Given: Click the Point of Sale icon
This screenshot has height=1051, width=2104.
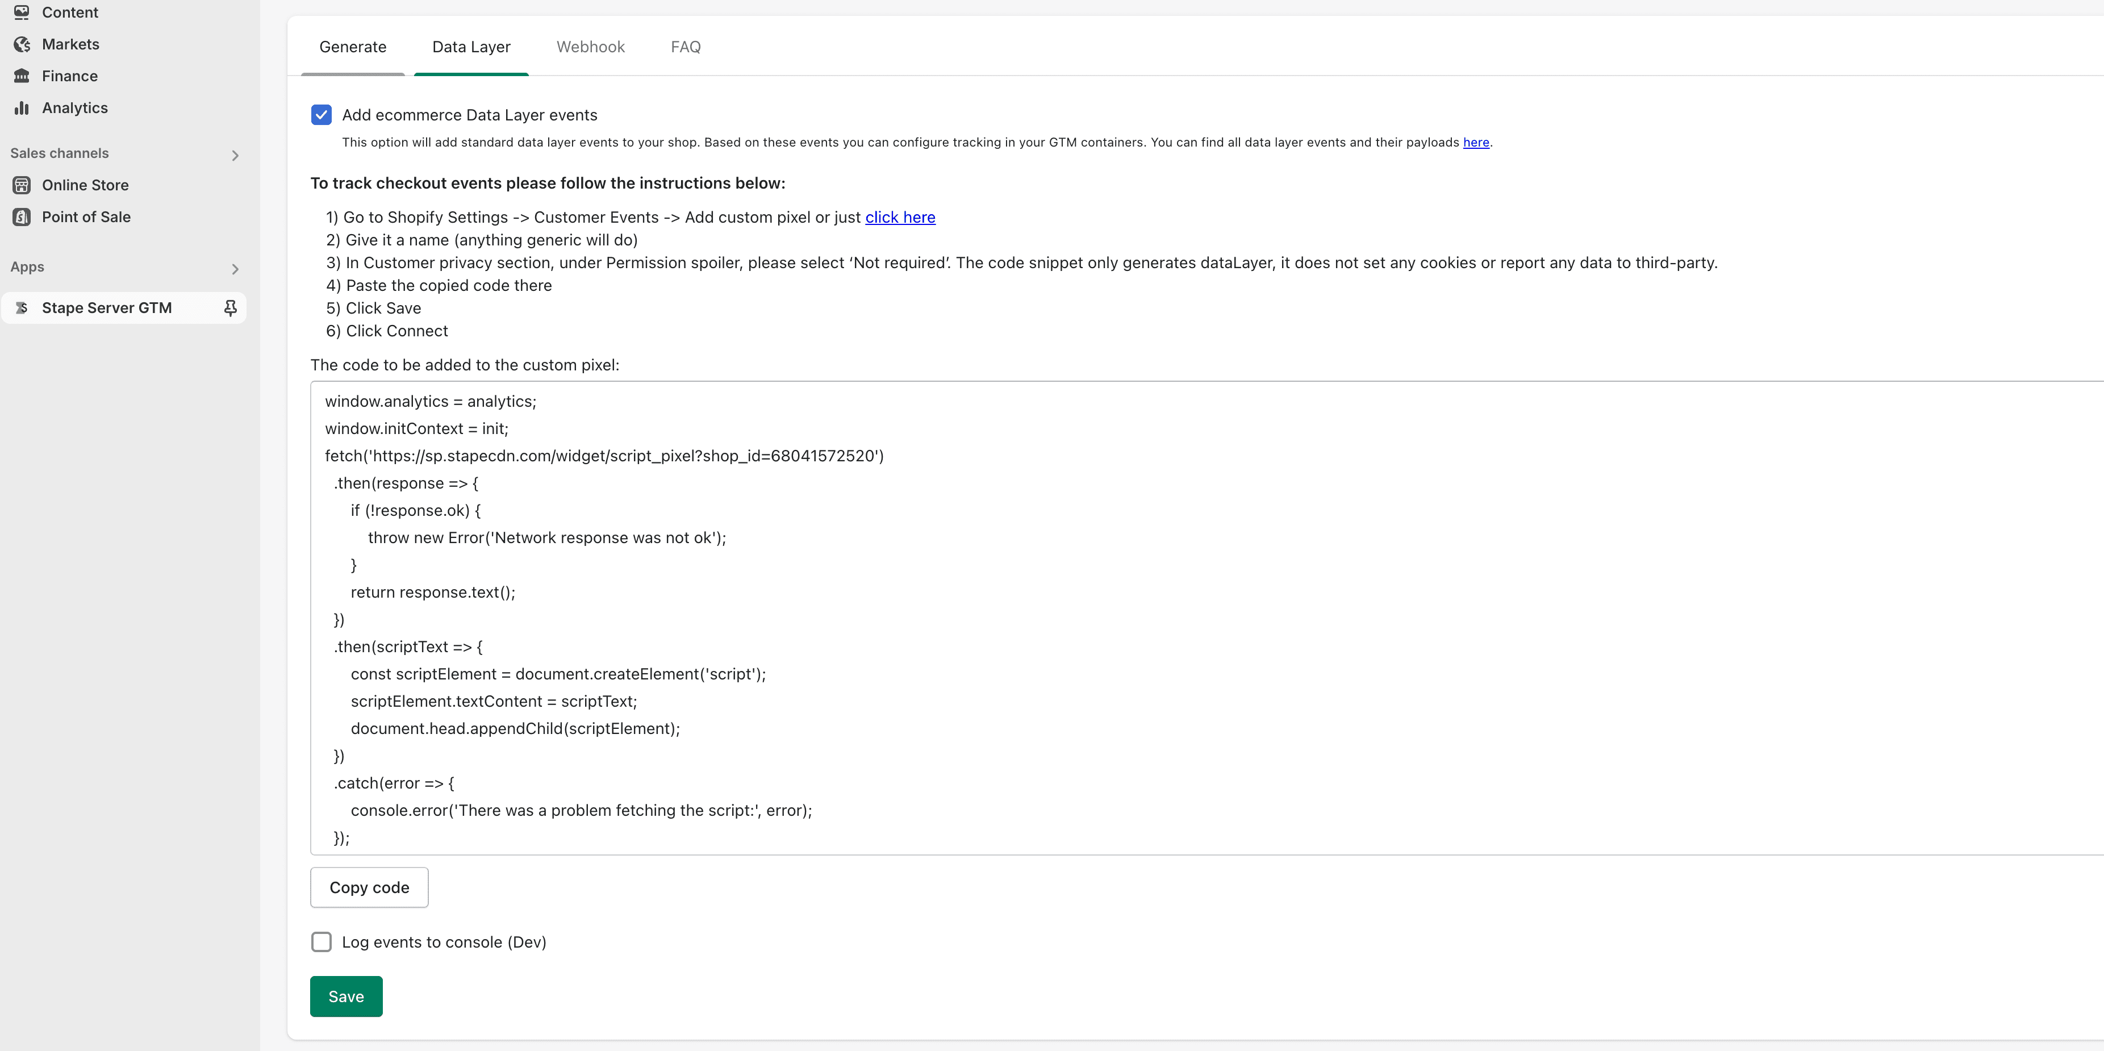Looking at the screenshot, I should point(22,217).
